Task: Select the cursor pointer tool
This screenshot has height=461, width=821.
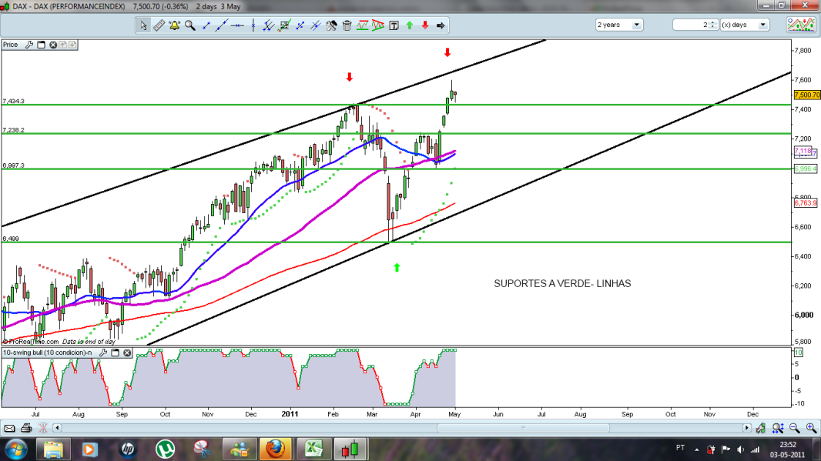Action: tap(143, 25)
